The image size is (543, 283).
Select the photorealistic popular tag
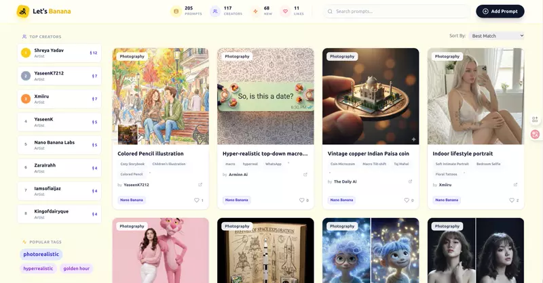(41, 255)
